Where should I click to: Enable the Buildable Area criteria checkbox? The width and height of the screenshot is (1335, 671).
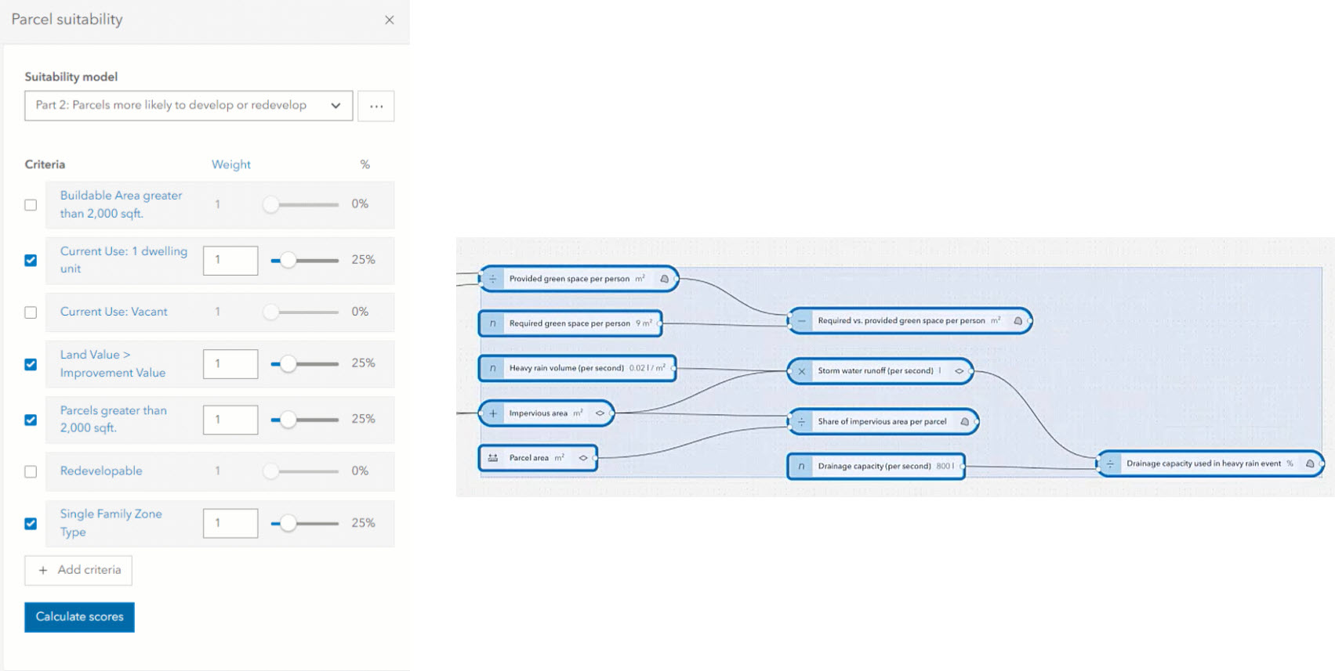[31, 205]
